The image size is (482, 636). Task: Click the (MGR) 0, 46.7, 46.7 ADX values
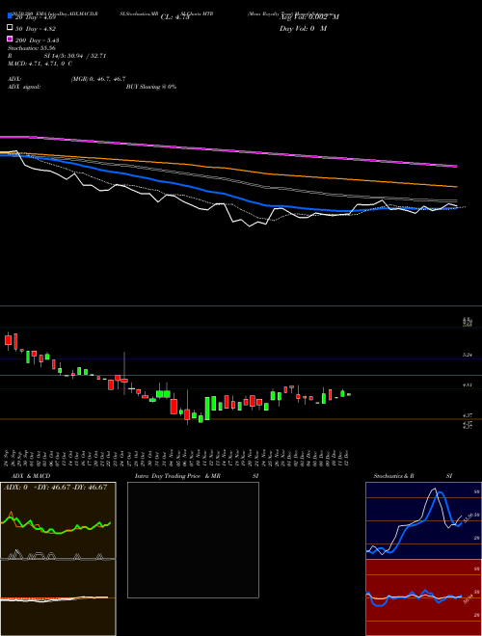point(98,79)
